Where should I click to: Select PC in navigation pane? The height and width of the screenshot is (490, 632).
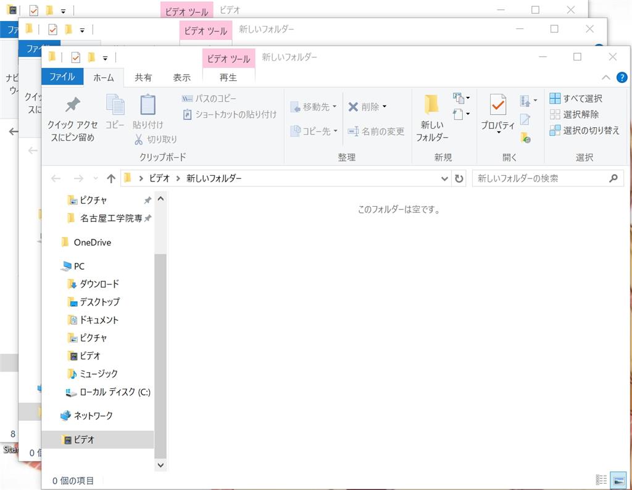[x=73, y=266]
